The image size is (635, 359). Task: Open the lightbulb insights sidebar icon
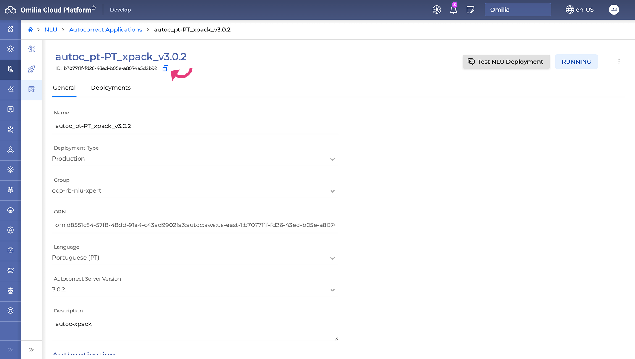(x=10, y=170)
